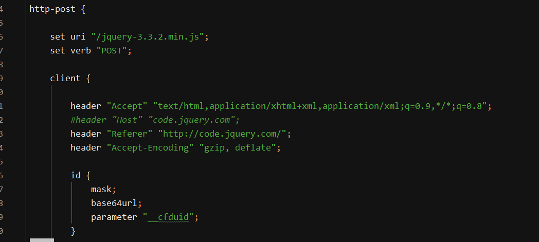Click the horizontal scrollbar thumb at bottom
The width and height of the screenshot is (539, 242).
[x=42, y=240]
